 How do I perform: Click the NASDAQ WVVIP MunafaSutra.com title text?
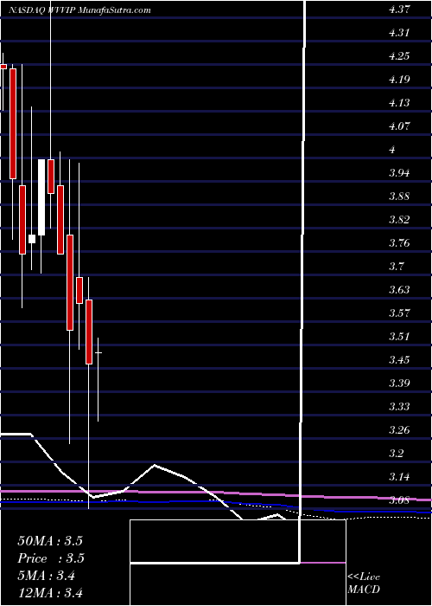click(79, 10)
